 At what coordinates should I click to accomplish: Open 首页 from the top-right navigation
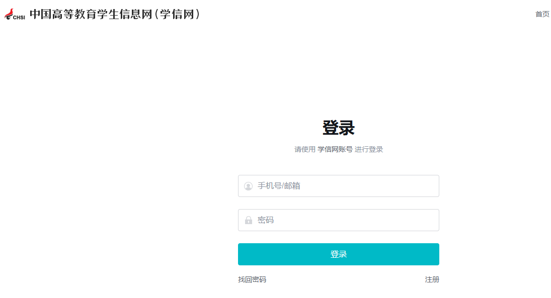(x=542, y=14)
